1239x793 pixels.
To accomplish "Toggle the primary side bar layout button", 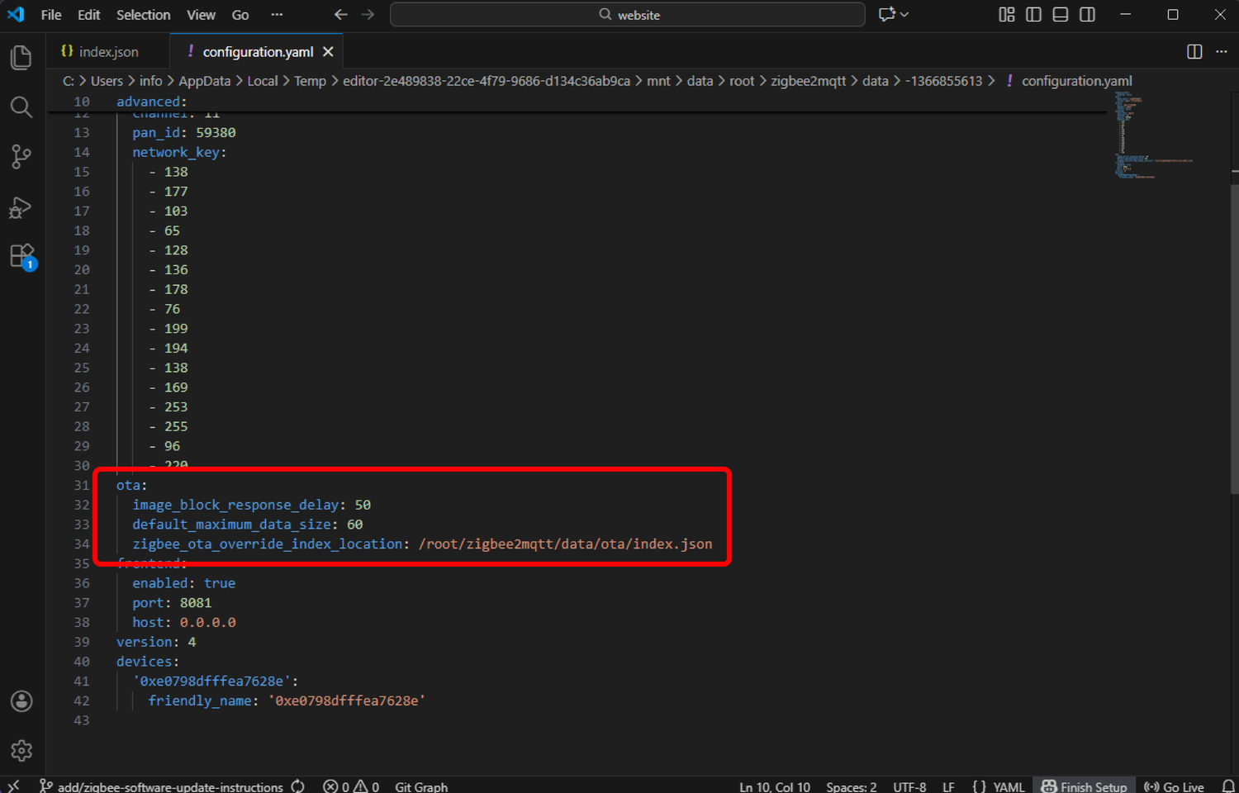I will tap(1033, 15).
